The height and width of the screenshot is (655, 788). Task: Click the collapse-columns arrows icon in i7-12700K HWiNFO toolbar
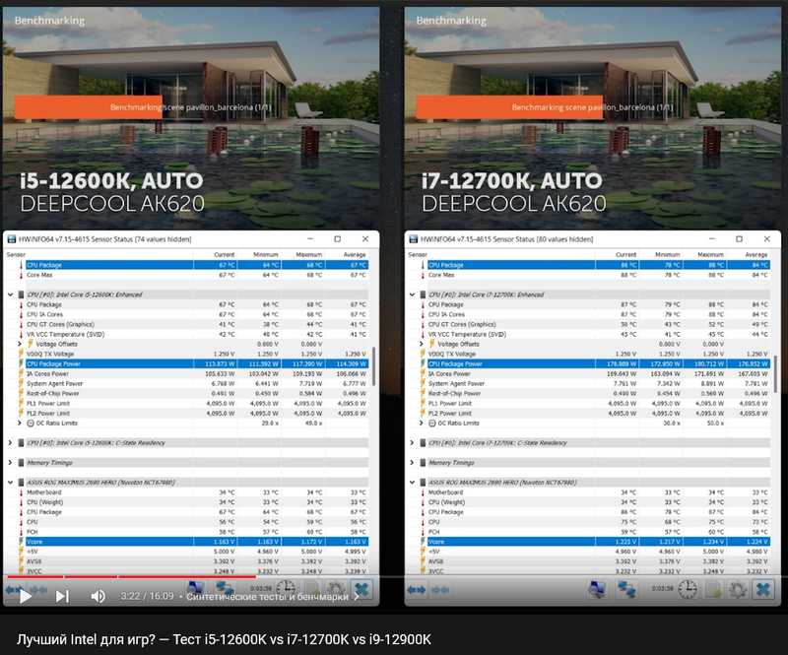point(439,590)
